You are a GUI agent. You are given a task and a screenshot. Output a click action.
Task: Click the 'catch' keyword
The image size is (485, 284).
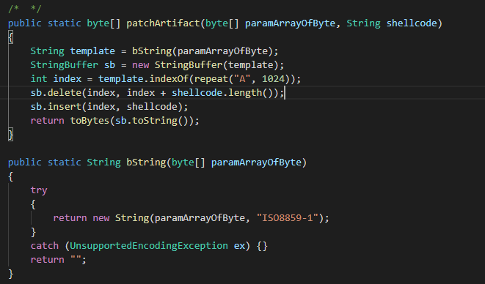45,246
